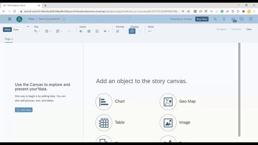Viewport: 258px width, 145px height.
Task: Switch to View mode
Action: 249,29
